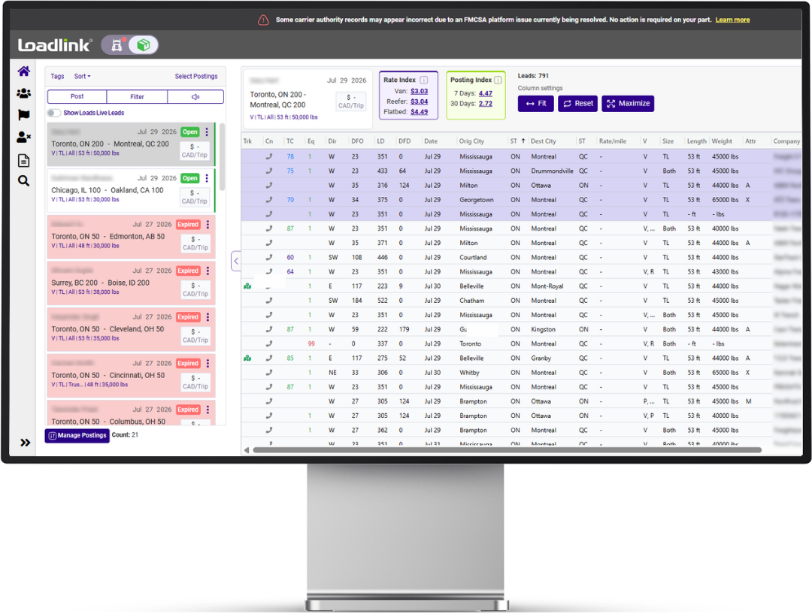
Task: Click the Reset columns button
Action: pyautogui.click(x=578, y=104)
